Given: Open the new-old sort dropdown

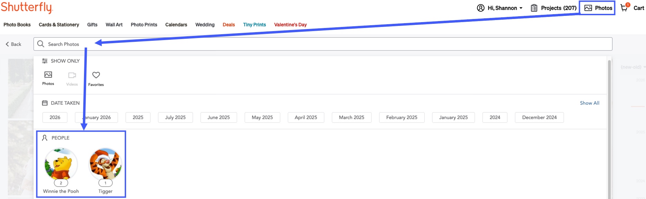Looking at the screenshot, I should pos(633,67).
